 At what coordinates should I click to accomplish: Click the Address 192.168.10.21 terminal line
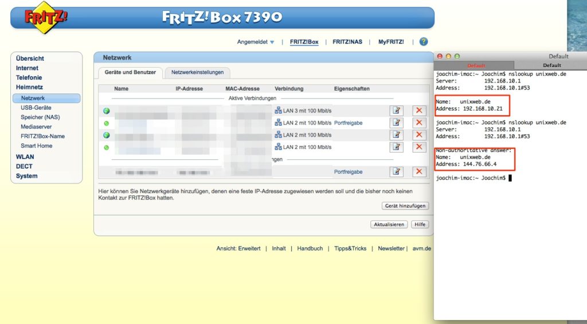pos(469,108)
